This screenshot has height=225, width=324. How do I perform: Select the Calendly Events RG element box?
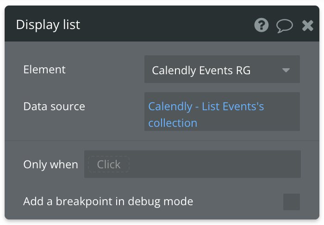pyautogui.click(x=222, y=69)
